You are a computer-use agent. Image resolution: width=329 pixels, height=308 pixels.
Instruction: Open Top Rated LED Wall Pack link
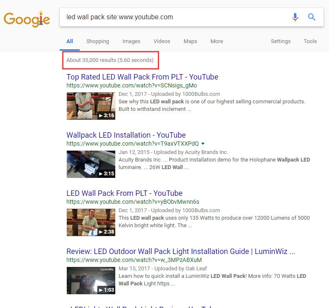pyautogui.click(x=142, y=77)
